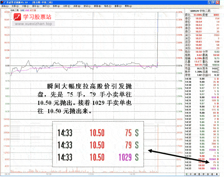Toggle the 成交量 legend label
Image resolution: width=224 pixels, height=177 pixels.
pos(33,11)
